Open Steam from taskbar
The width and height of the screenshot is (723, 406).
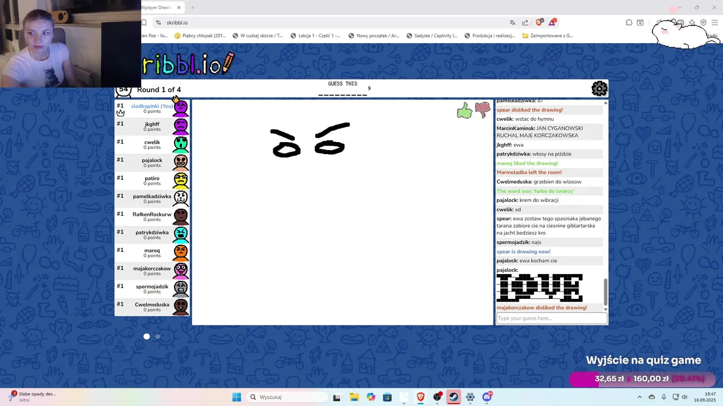pos(454,397)
